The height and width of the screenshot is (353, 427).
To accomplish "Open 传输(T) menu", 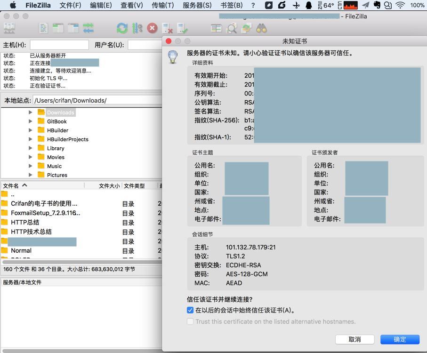I will 162,5.
